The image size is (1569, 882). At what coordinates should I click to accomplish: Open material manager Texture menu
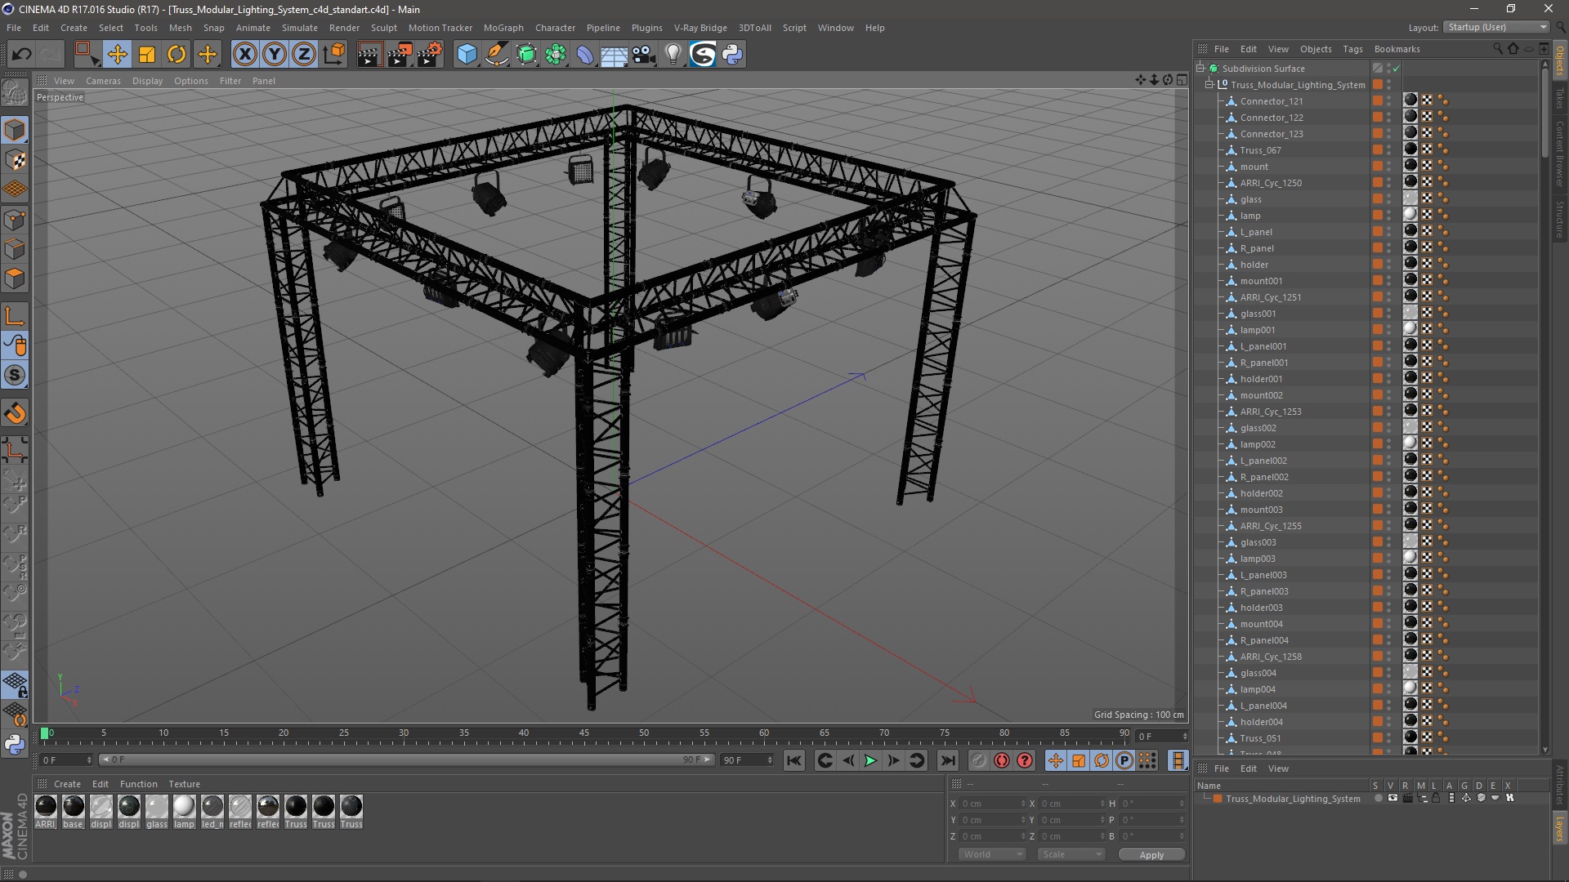184,784
